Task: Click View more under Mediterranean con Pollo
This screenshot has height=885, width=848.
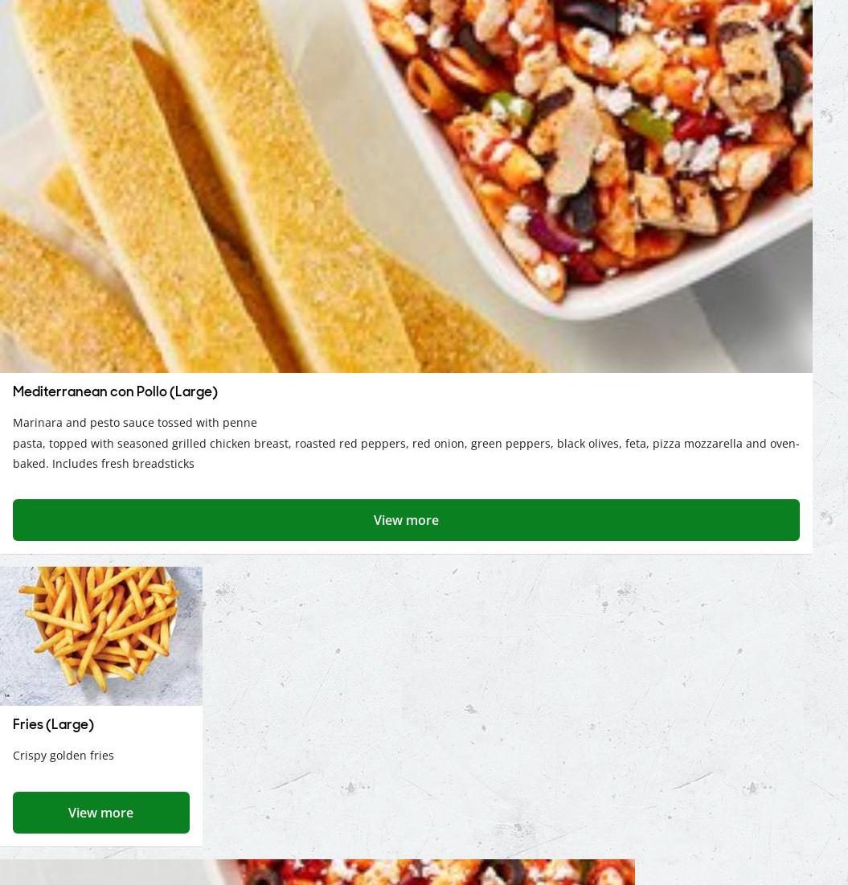Action: (406, 520)
